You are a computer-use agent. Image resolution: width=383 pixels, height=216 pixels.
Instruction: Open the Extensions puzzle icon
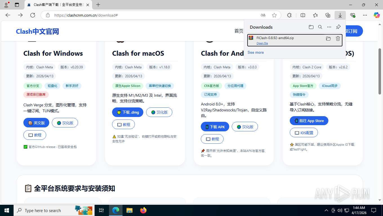click(289, 15)
